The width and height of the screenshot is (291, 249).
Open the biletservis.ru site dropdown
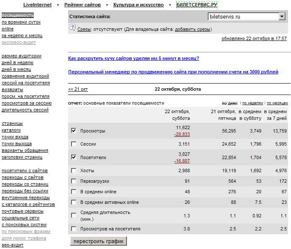coord(282,16)
